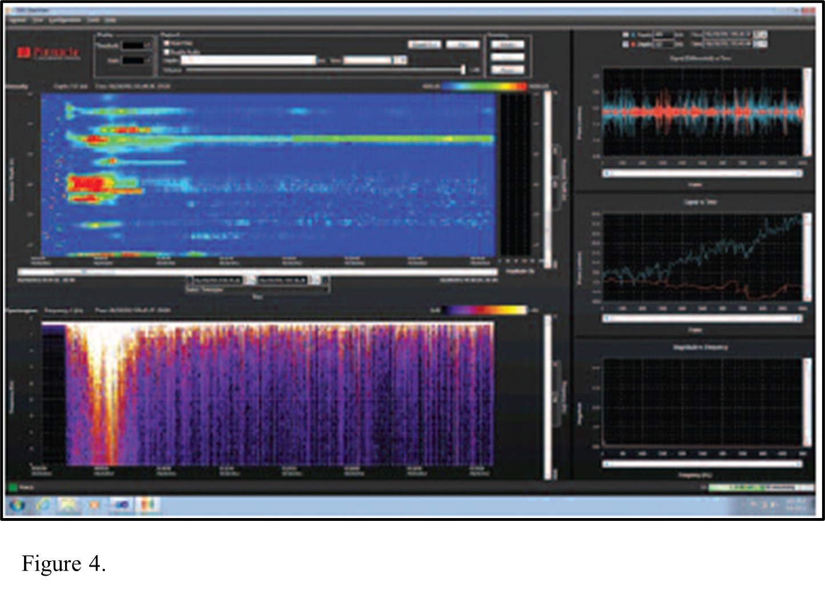Click the Windows Start button in taskbar

click(17, 505)
